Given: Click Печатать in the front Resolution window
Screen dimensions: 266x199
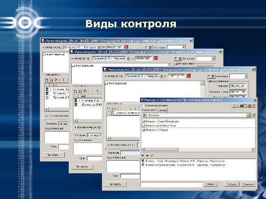Looking at the screenshot, I should point(115,184).
